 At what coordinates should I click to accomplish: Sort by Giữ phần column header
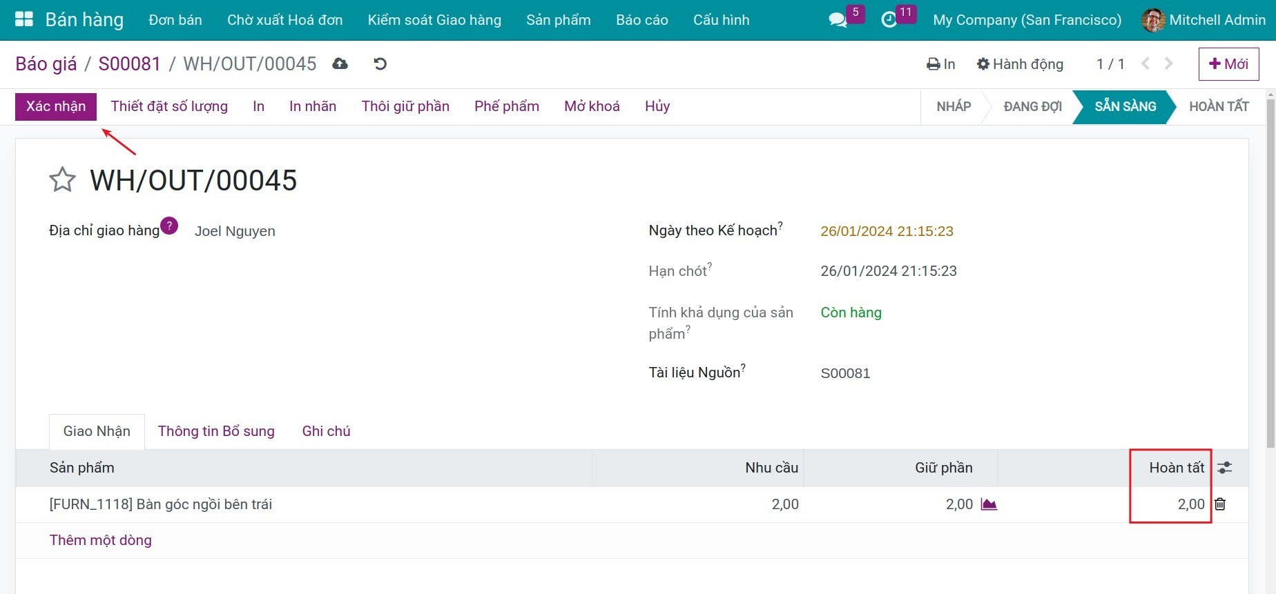(901, 468)
